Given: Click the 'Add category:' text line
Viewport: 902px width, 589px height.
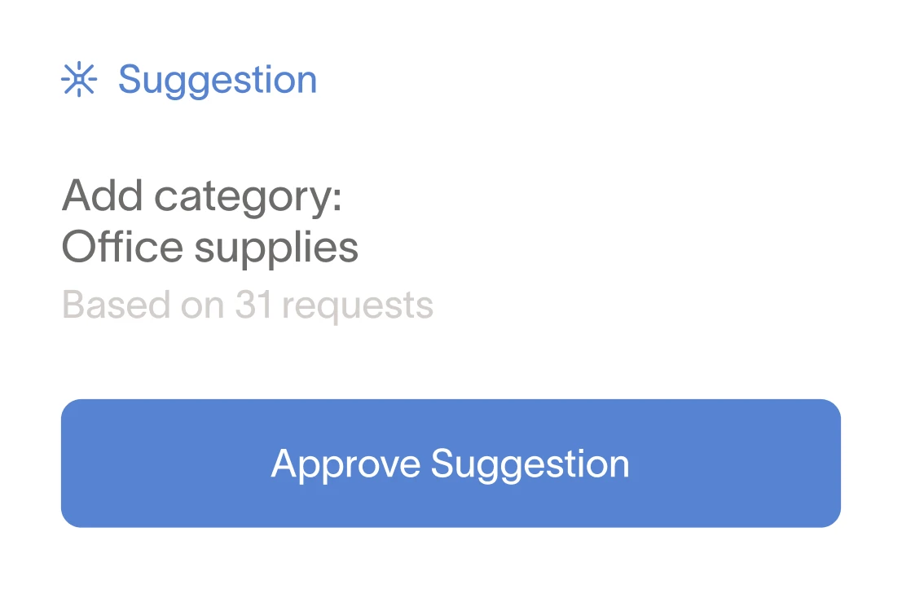Looking at the screenshot, I should 201,196.
